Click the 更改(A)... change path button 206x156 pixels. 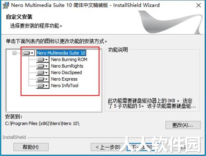click(x=183, y=125)
